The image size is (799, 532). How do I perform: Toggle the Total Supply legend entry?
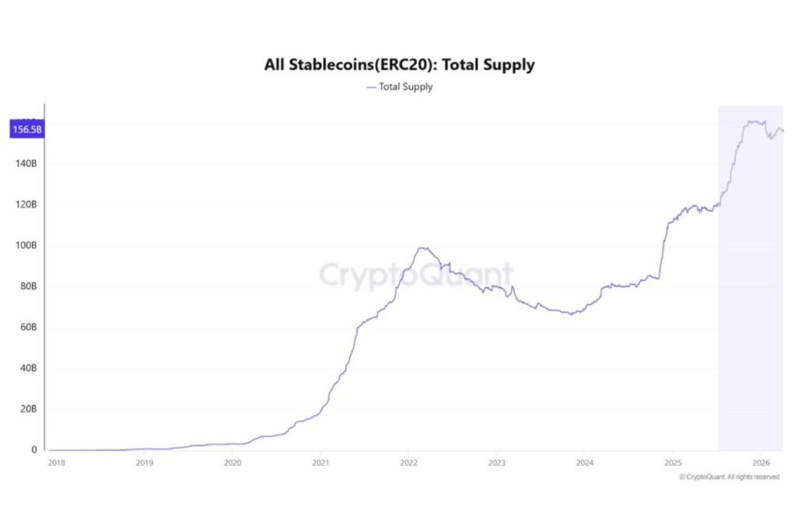point(405,87)
